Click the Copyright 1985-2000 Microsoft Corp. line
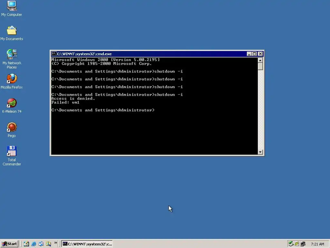Image resolution: width=330 pixels, height=248 pixels. (102, 64)
